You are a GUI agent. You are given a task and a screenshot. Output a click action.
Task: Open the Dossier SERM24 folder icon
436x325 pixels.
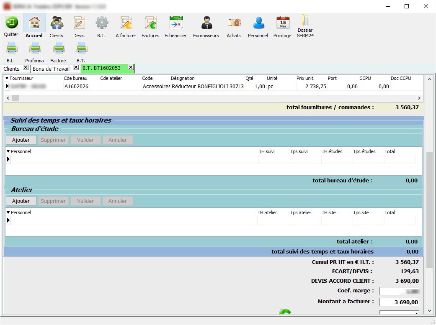pos(305,20)
